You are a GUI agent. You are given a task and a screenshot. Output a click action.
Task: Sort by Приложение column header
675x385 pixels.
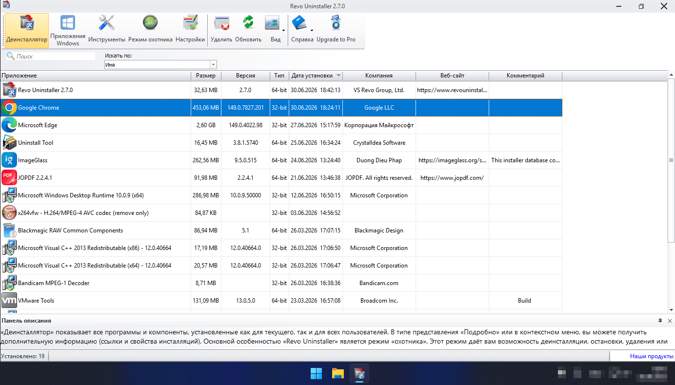tap(96, 76)
